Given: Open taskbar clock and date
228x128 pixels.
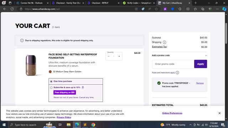Looking at the screenshot, I should [214, 125].
